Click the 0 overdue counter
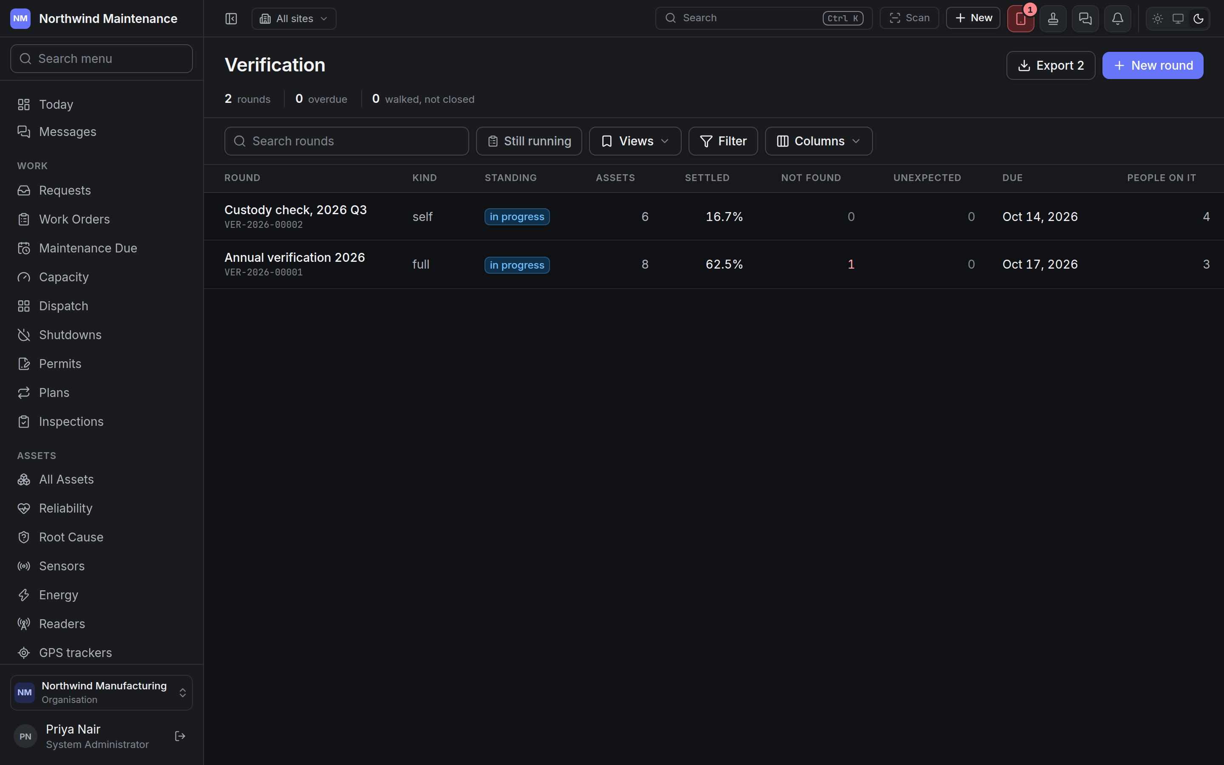Viewport: 1224px width, 765px height. (321, 99)
